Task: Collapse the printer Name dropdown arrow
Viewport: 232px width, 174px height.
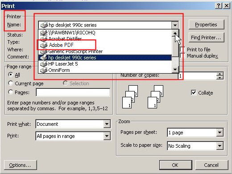Action: coord(175,25)
